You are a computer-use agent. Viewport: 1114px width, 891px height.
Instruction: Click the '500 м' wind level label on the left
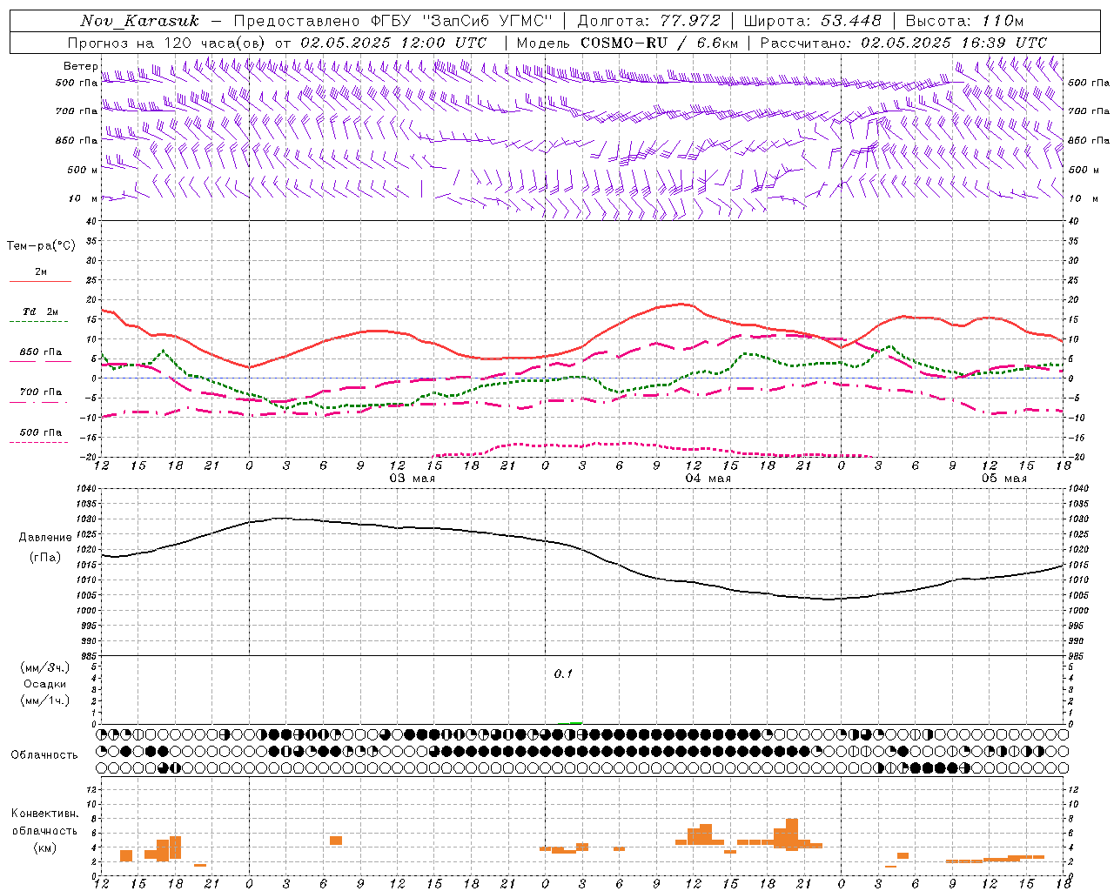pyautogui.click(x=84, y=170)
